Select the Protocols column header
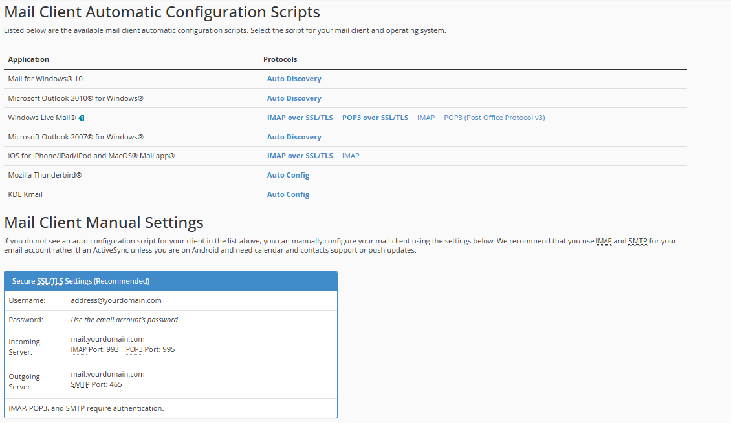 [280, 59]
